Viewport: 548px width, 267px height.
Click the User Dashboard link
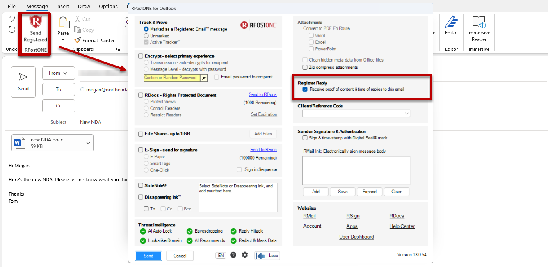pos(356,237)
